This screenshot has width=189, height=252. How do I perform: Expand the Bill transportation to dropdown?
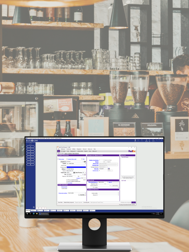[107, 182]
